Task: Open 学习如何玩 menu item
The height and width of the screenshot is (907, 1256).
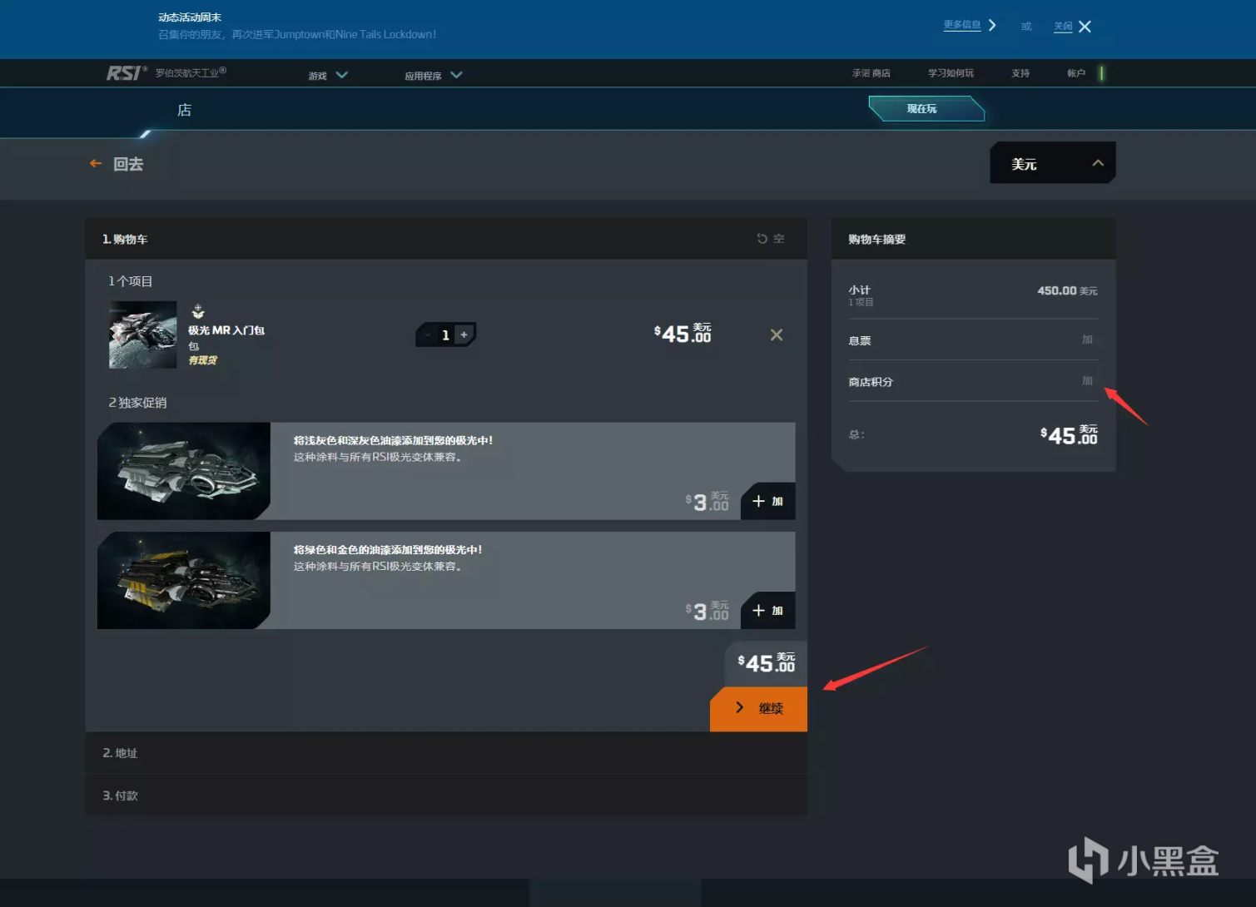Action: coord(951,73)
